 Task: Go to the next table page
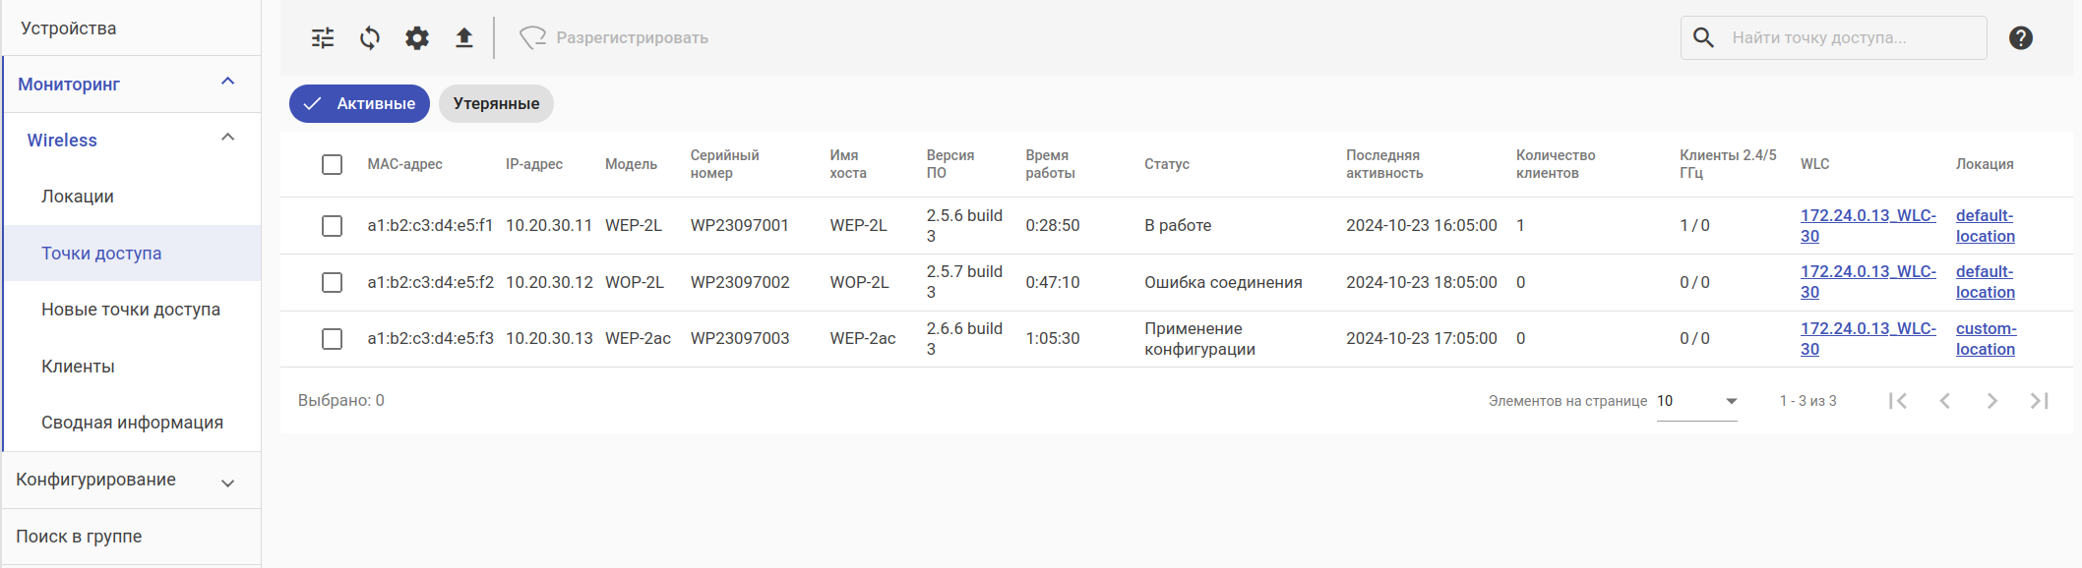(x=1991, y=401)
